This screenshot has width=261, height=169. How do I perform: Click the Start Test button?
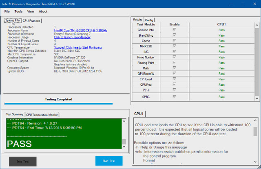tap(109, 161)
